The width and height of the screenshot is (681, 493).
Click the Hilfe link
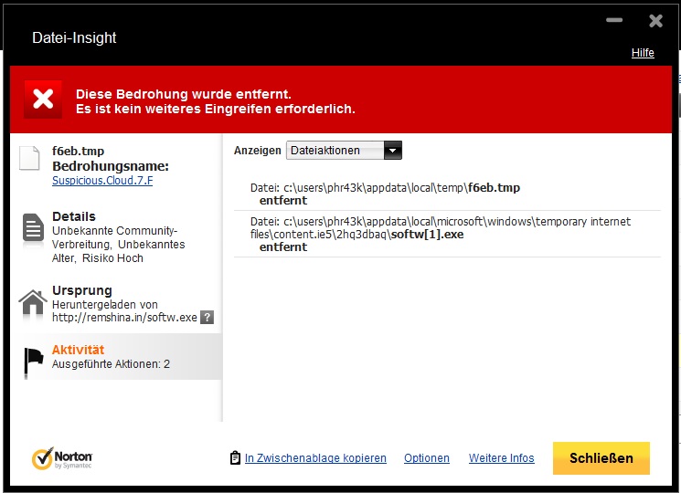[x=643, y=53]
